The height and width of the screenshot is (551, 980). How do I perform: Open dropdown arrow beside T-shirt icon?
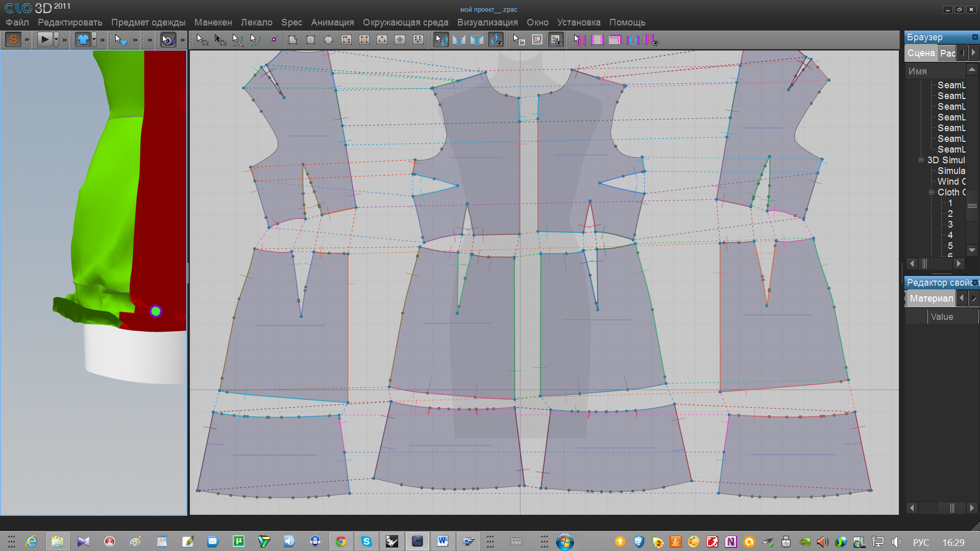point(94,39)
